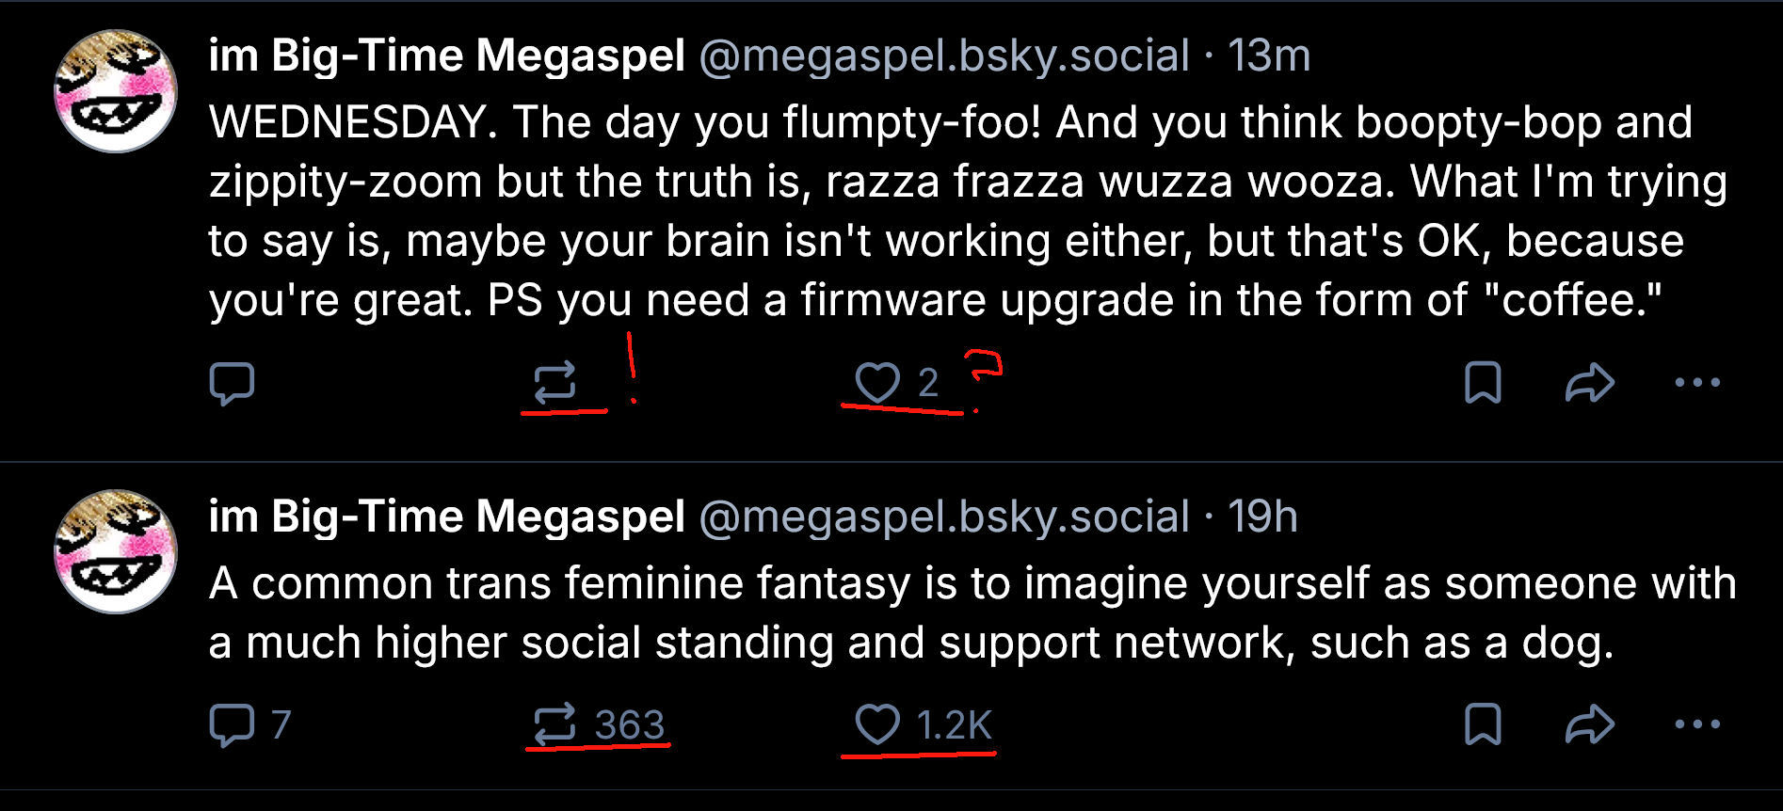Open avatar on the 19h post

click(116, 551)
